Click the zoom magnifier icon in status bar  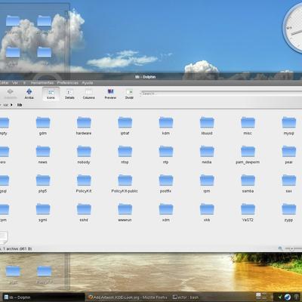click(x=280, y=248)
